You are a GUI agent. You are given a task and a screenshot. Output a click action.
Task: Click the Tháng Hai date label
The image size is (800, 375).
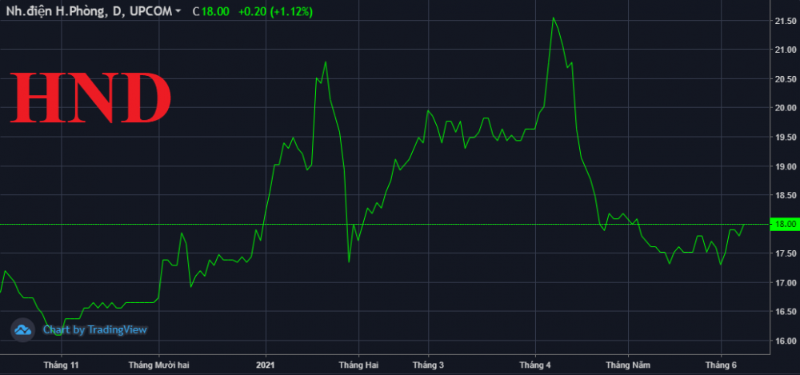(x=358, y=365)
